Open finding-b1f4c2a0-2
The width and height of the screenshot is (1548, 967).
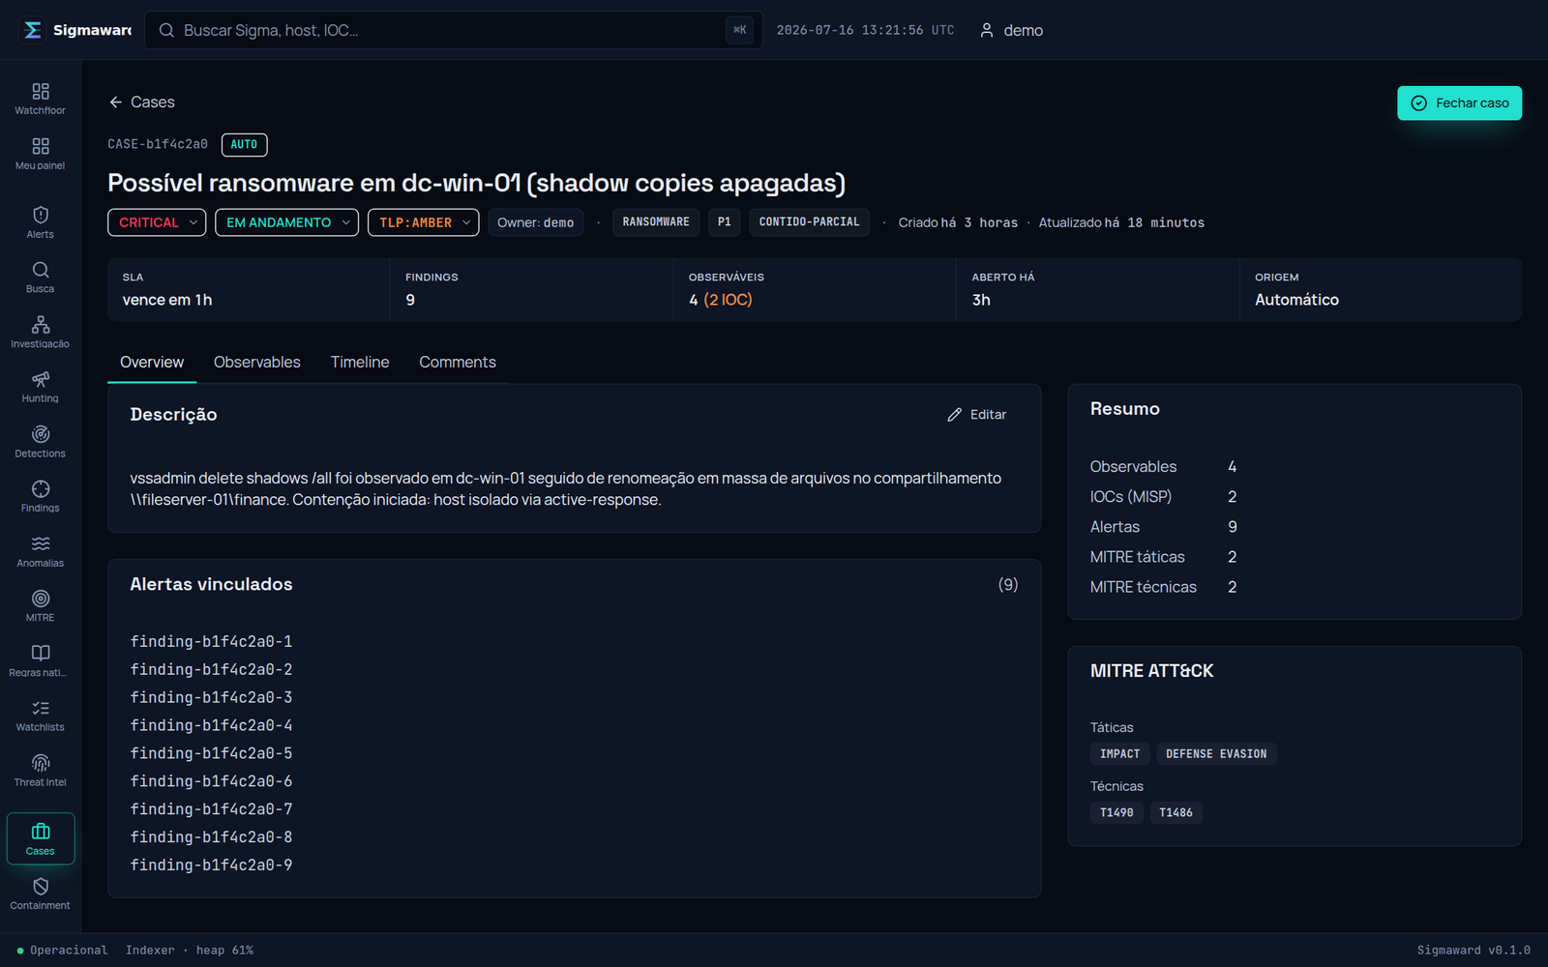coord(212,670)
